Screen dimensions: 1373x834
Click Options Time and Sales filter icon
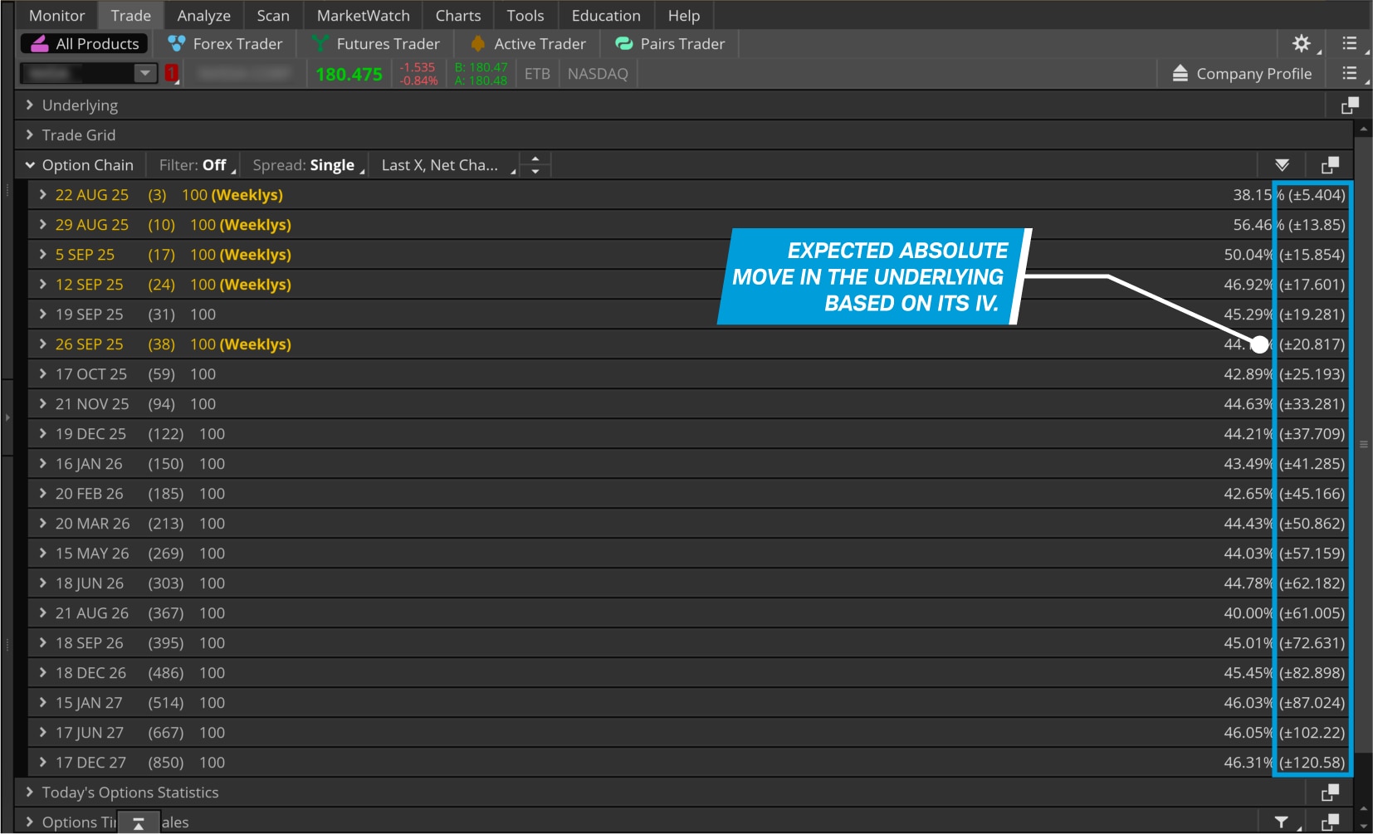coord(1282,822)
